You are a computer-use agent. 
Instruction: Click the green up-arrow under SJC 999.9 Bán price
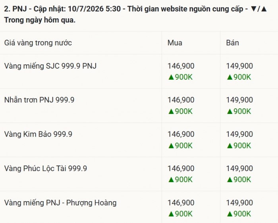pos(230,77)
